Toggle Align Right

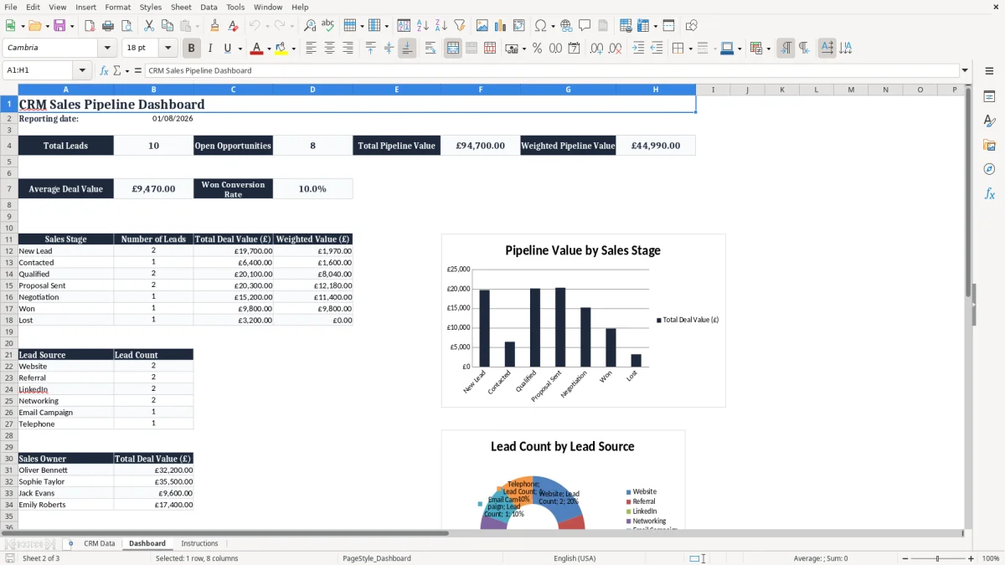[347, 49]
